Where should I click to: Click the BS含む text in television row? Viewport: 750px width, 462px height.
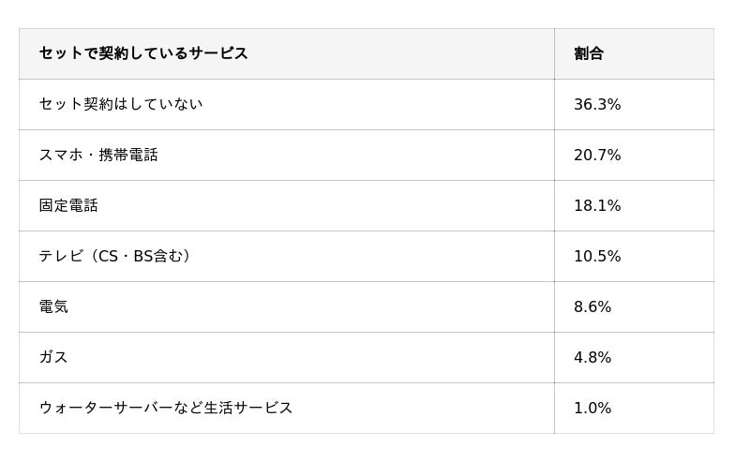157,257
